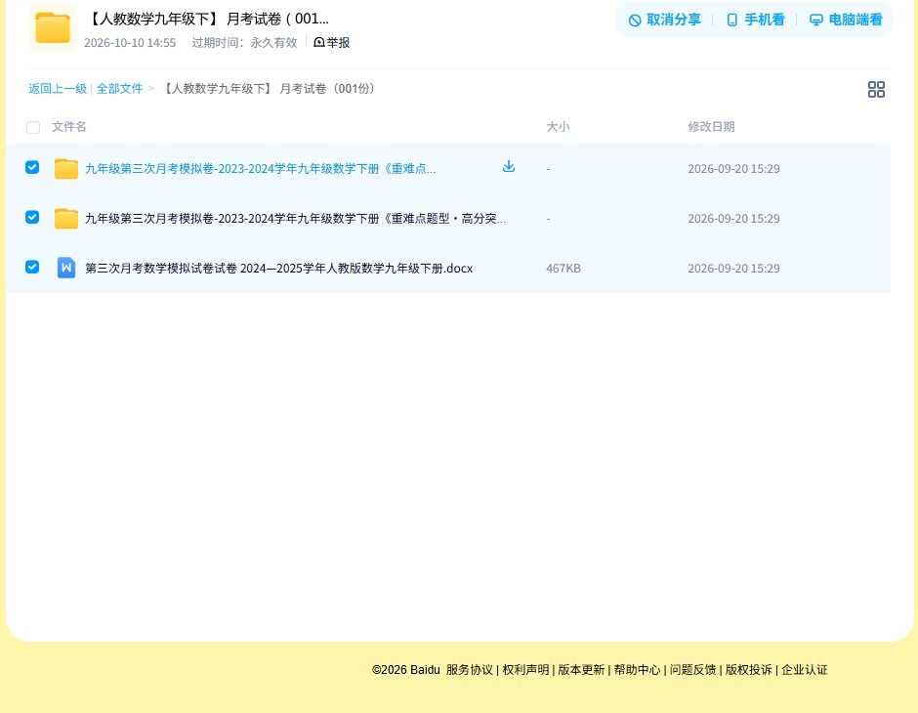Open in desktop client 电脑端看

(x=846, y=20)
